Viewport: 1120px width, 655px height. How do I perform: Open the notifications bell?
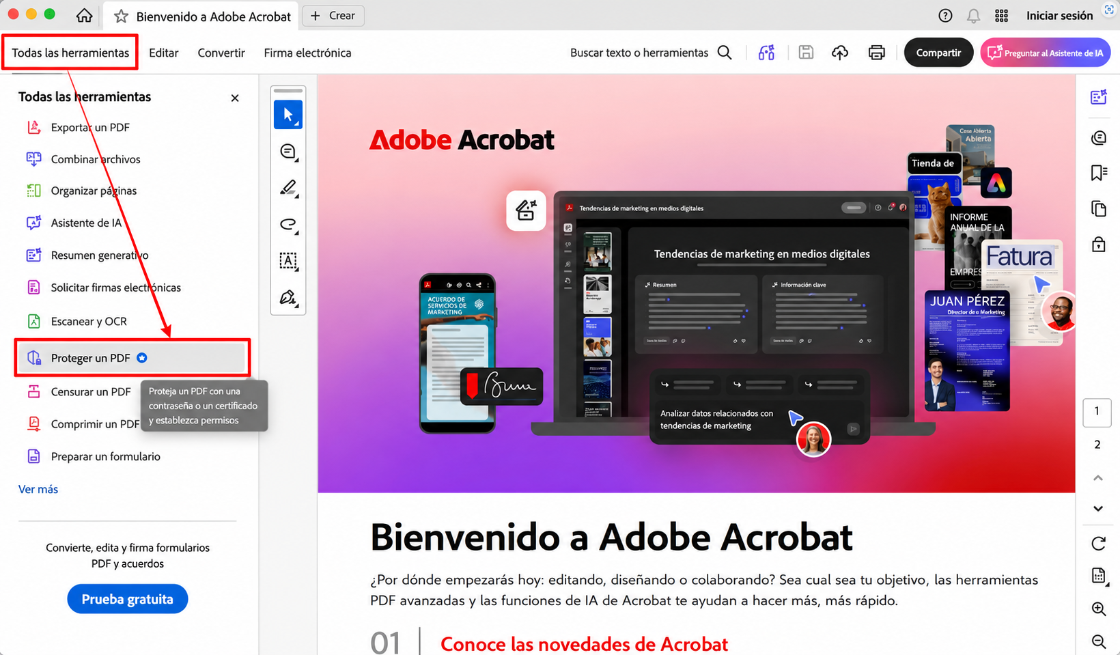(x=973, y=15)
